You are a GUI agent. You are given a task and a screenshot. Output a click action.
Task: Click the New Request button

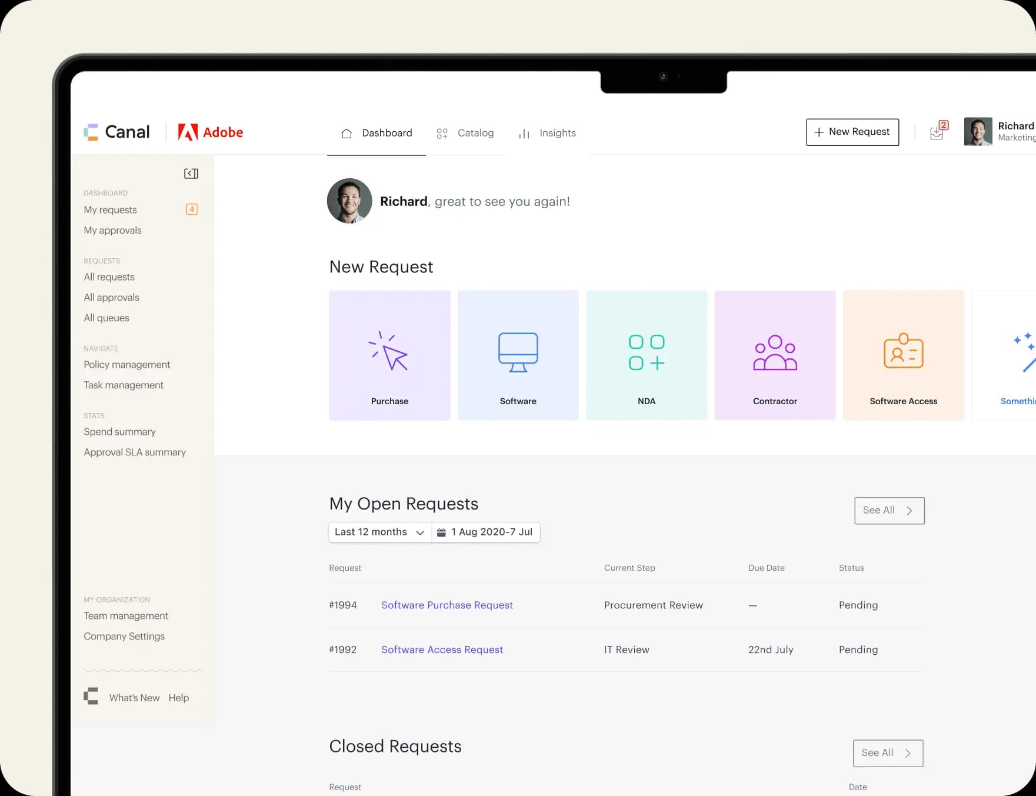click(852, 132)
